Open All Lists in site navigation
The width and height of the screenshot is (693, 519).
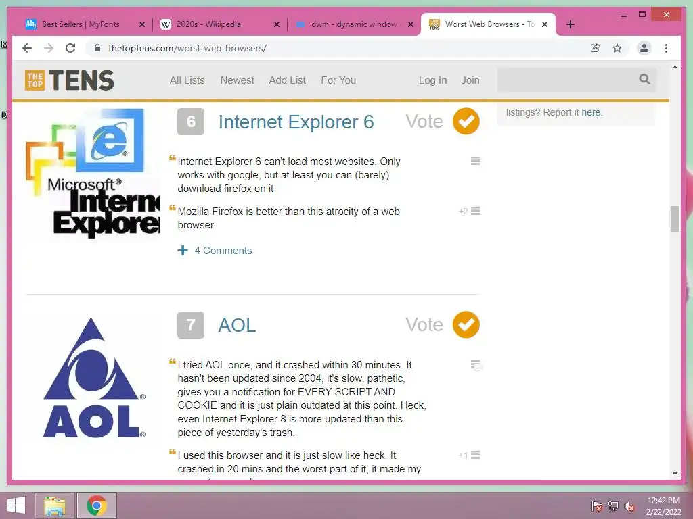click(x=187, y=80)
